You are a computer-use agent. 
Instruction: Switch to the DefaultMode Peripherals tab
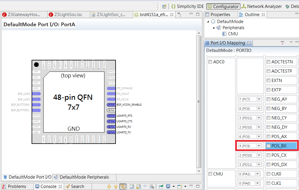tap(85, 177)
